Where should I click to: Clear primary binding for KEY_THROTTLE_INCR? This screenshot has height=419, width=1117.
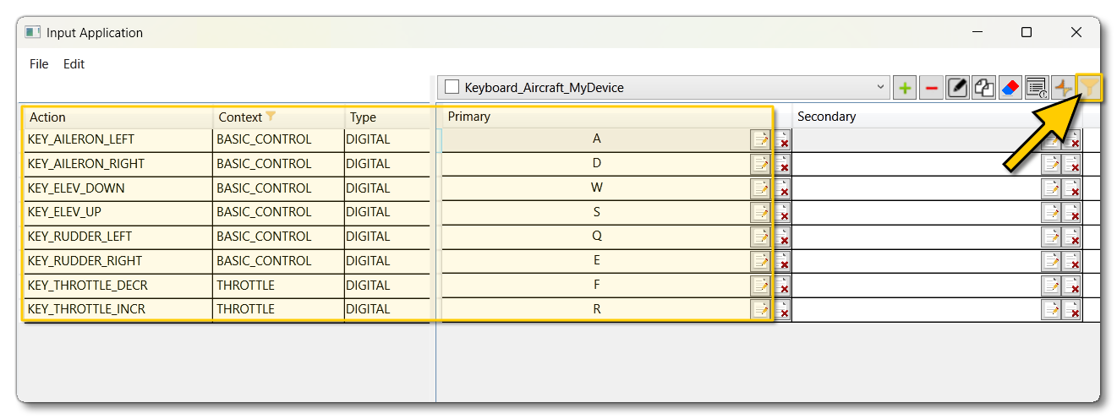click(782, 310)
